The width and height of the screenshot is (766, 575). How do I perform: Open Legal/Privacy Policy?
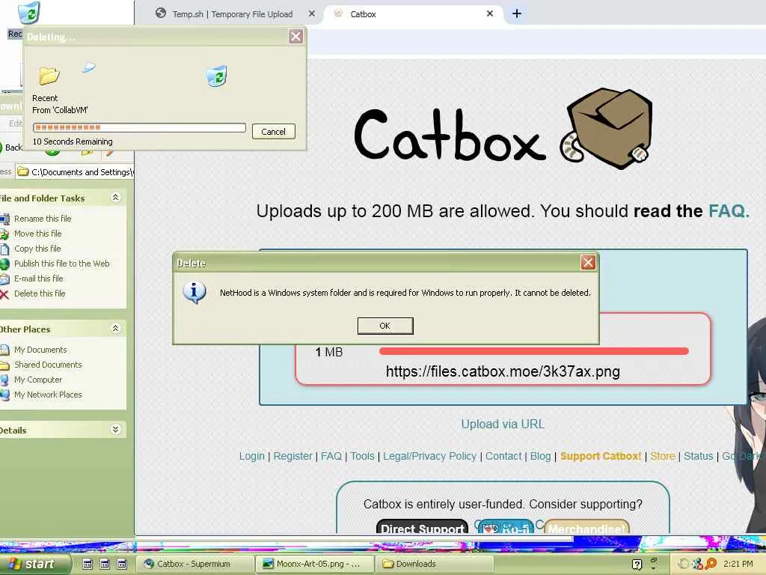[429, 456]
